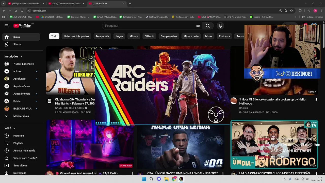The width and height of the screenshot is (325, 183).
Task: Go back in browser history
Action: (x=4, y=11)
